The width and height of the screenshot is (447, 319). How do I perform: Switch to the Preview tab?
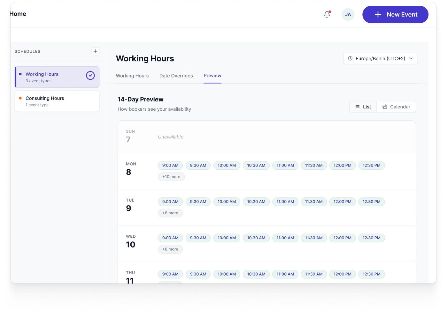(212, 76)
